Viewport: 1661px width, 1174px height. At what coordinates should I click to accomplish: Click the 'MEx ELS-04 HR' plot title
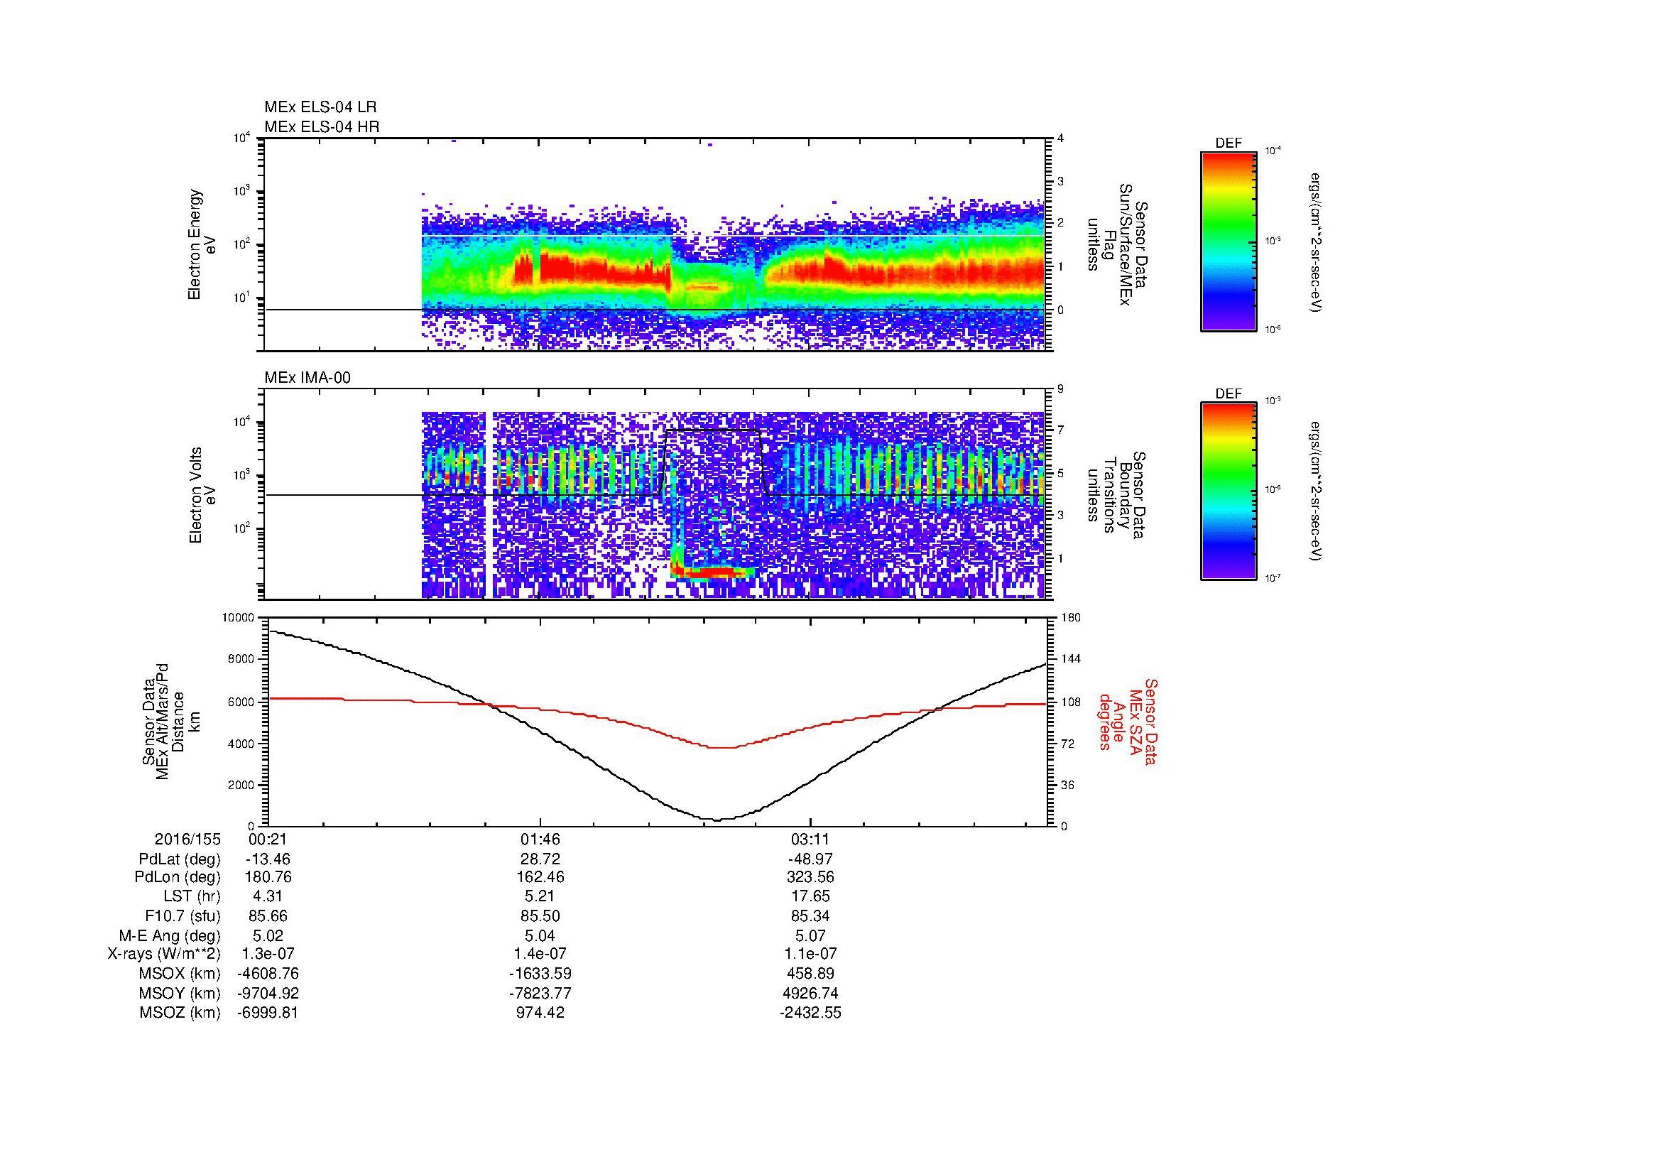pos(322,126)
